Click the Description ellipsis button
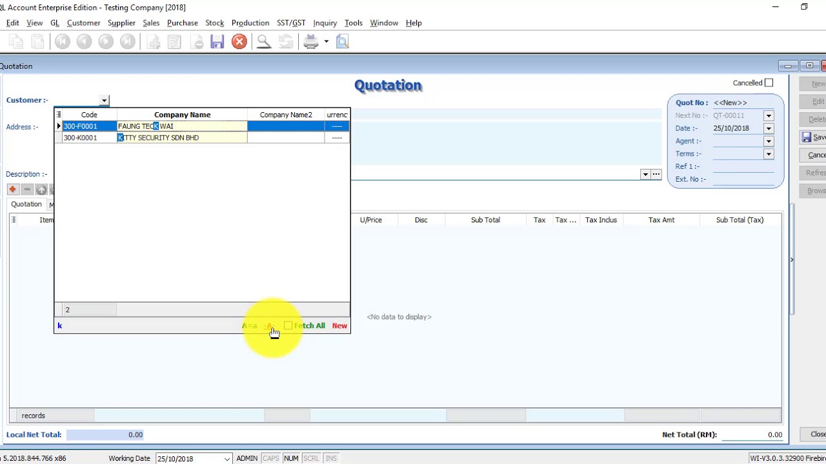 coord(656,174)
